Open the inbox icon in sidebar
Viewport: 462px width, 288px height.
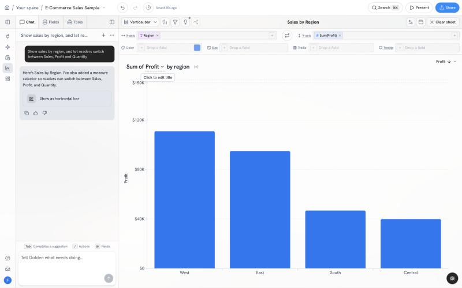8,268
